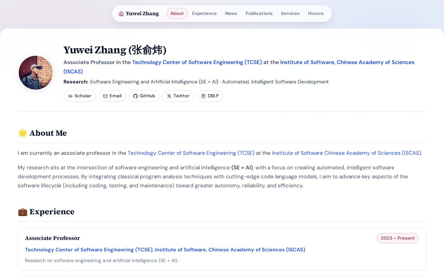Screen dimensions: 444x277
Task: Open the ISCAS link in the About Me paragraph
Action: click(x=347, y=153)
